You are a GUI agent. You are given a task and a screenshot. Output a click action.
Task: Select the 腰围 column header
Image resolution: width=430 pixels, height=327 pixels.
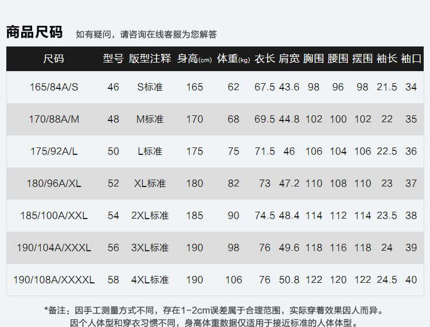[338, 59]
